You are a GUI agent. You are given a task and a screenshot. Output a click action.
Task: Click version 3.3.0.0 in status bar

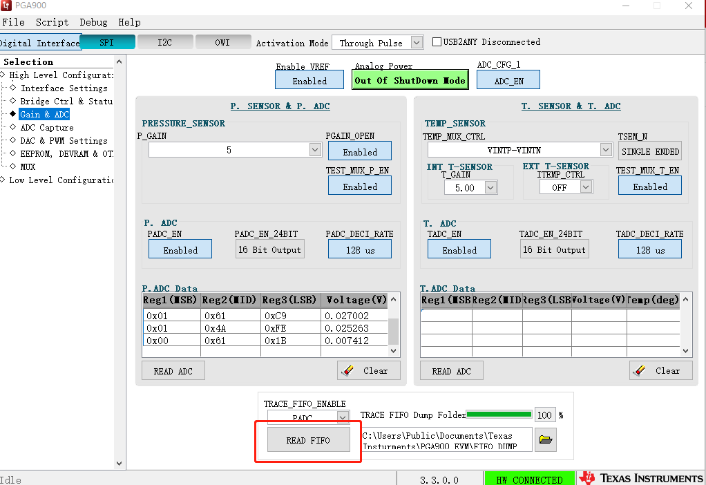click(439, 479)
